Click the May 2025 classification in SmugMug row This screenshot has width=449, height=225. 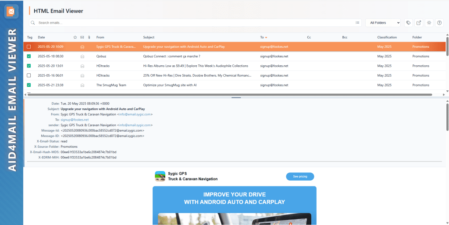[x=384, y=85]
